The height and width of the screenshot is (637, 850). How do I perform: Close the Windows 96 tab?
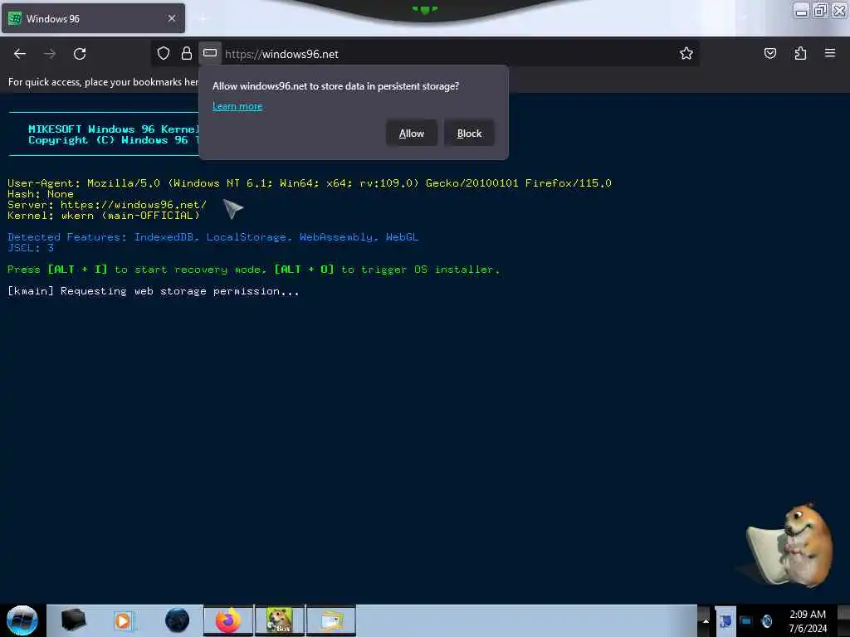[x=172, y=18]
